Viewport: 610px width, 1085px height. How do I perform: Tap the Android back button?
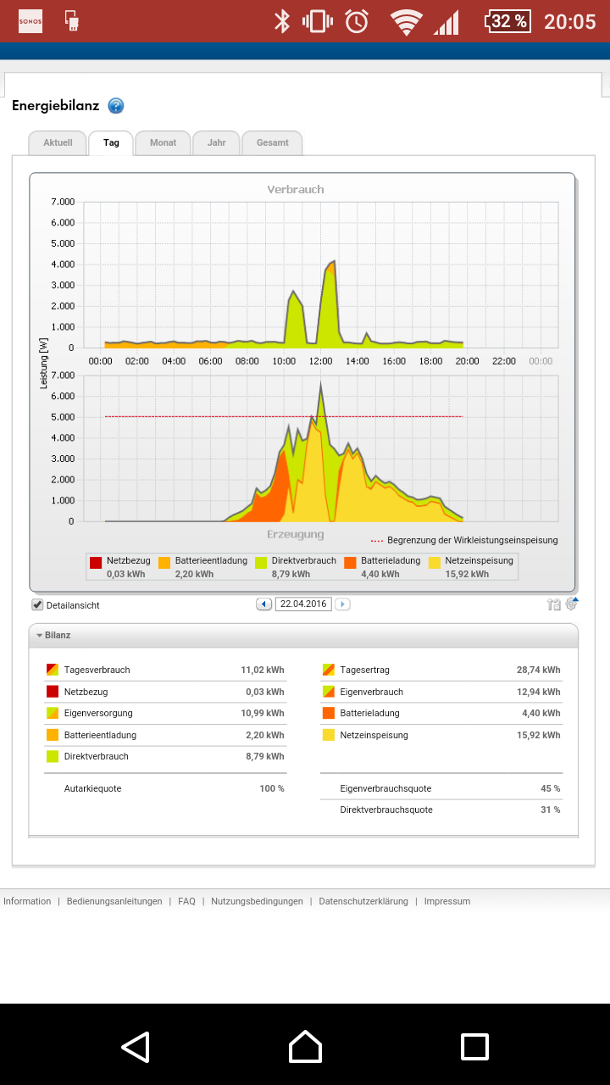pyautogui.click(x=136, y=1047)
